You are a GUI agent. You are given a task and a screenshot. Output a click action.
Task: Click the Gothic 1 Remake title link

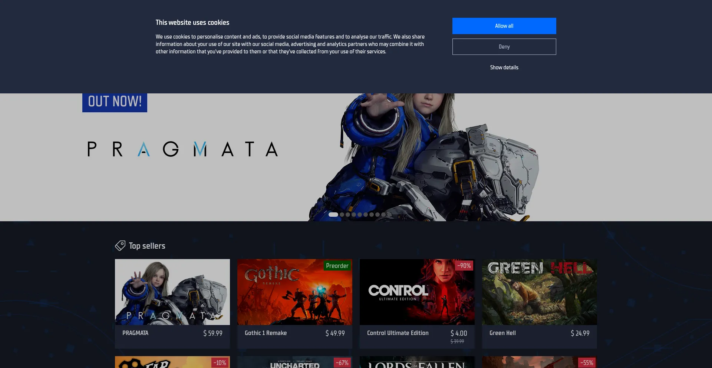266,333
